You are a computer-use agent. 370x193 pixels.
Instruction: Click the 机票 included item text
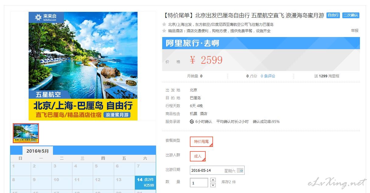point(194,114)
